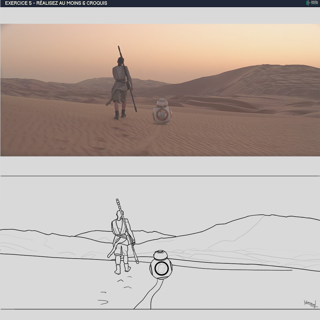The width and height of the screenshot is (320, 320).
Task: Click the top of the sketched staff
Action: click(x=117, y=201)
